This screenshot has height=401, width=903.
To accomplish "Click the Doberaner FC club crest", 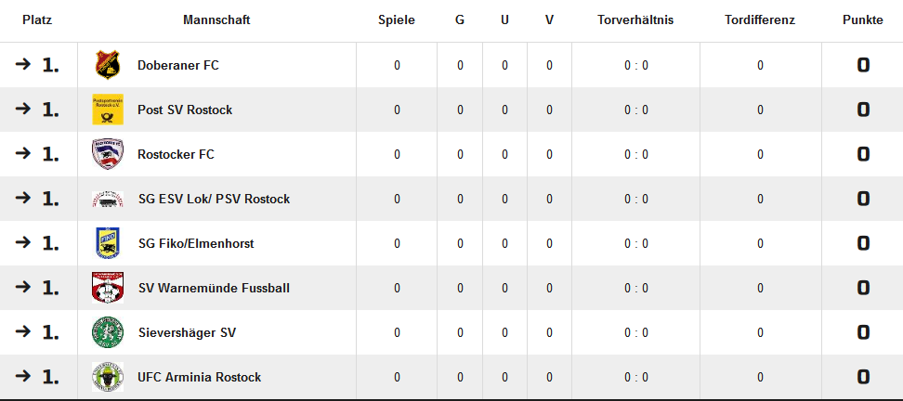I will (108, 65).
